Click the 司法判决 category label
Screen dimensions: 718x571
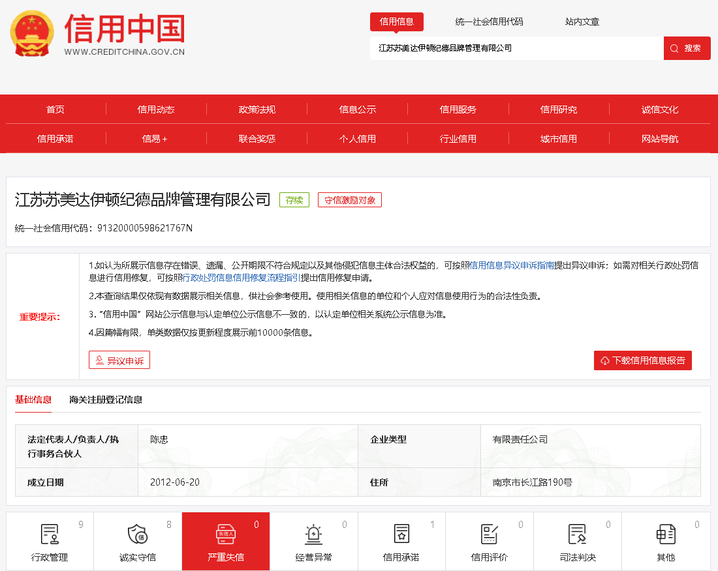tap(578, 557)
